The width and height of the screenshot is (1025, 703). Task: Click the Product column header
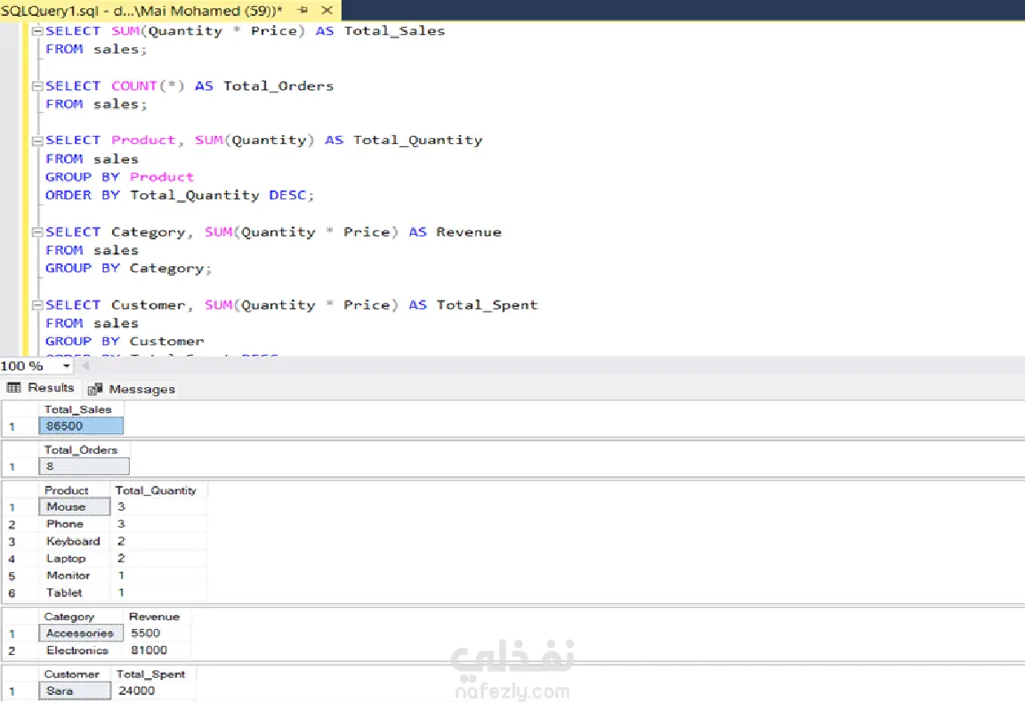(x=75, y=489)
